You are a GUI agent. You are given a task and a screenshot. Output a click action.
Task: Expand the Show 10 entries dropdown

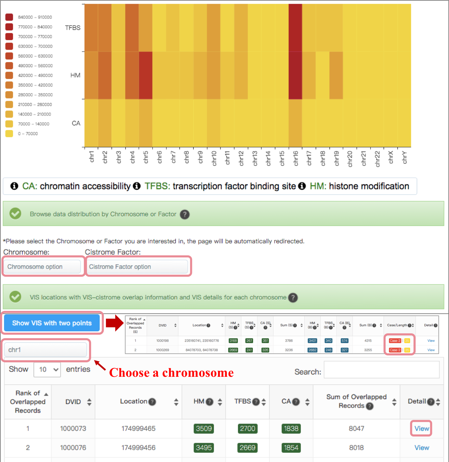47,370
